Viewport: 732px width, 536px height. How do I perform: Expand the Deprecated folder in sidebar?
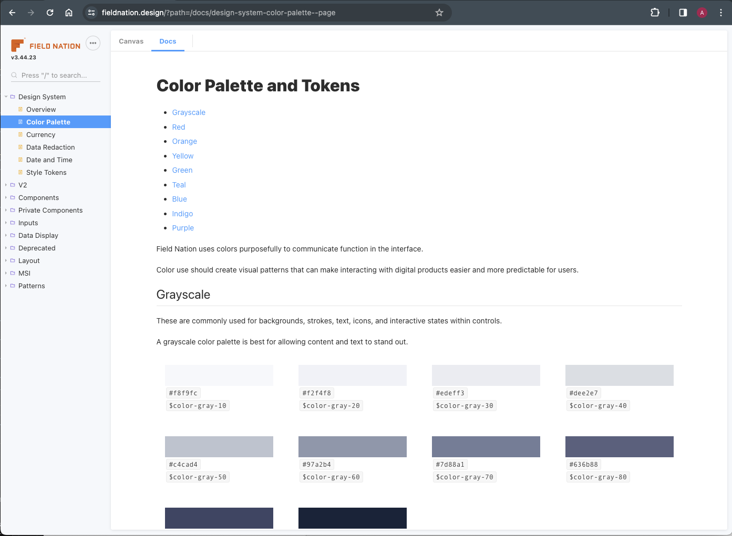pos(36,248)
